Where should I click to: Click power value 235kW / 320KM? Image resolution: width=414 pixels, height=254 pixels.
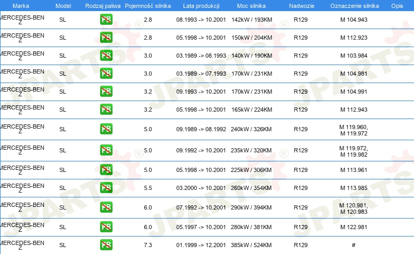[x=251, y=150]
